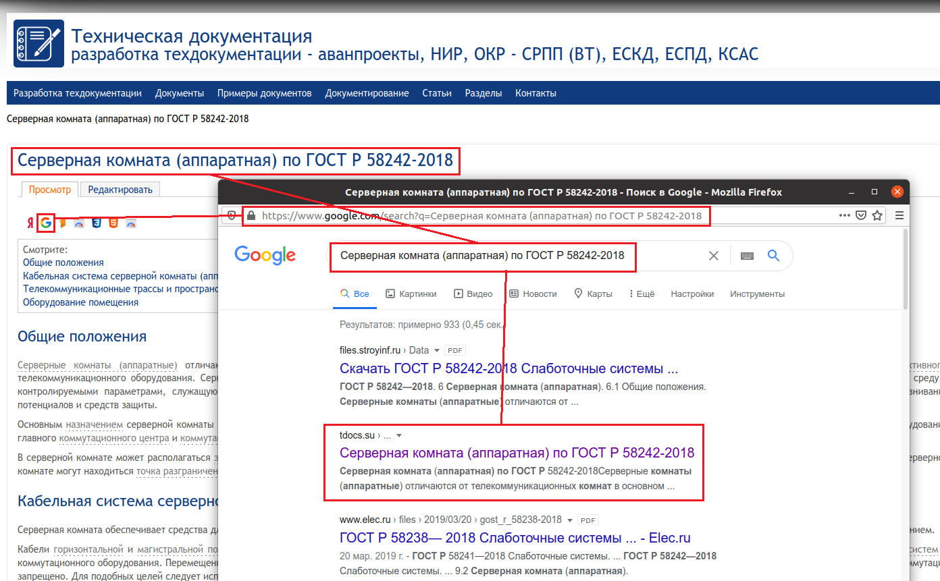The width and height of the screenshot is (940, 581).
Task: Click dotted link 'коммутационного центра'
Action: point(114,438)
